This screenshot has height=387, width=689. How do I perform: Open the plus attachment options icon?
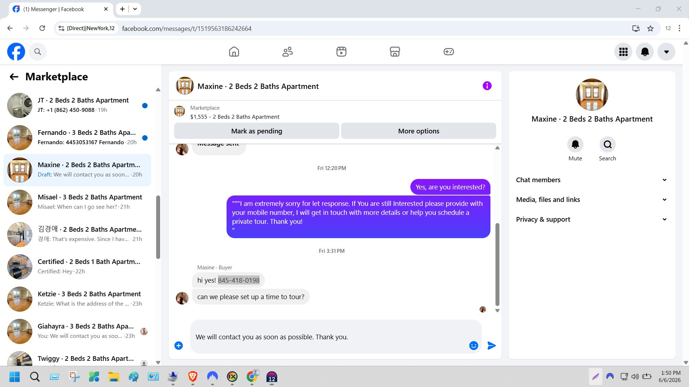tap(178, 345)
